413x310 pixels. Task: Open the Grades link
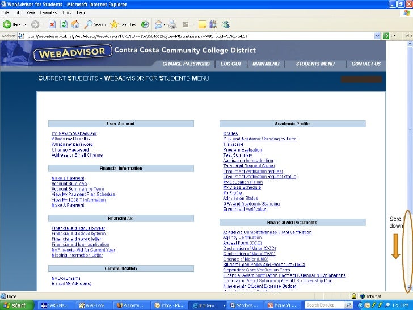coord(230,133)
